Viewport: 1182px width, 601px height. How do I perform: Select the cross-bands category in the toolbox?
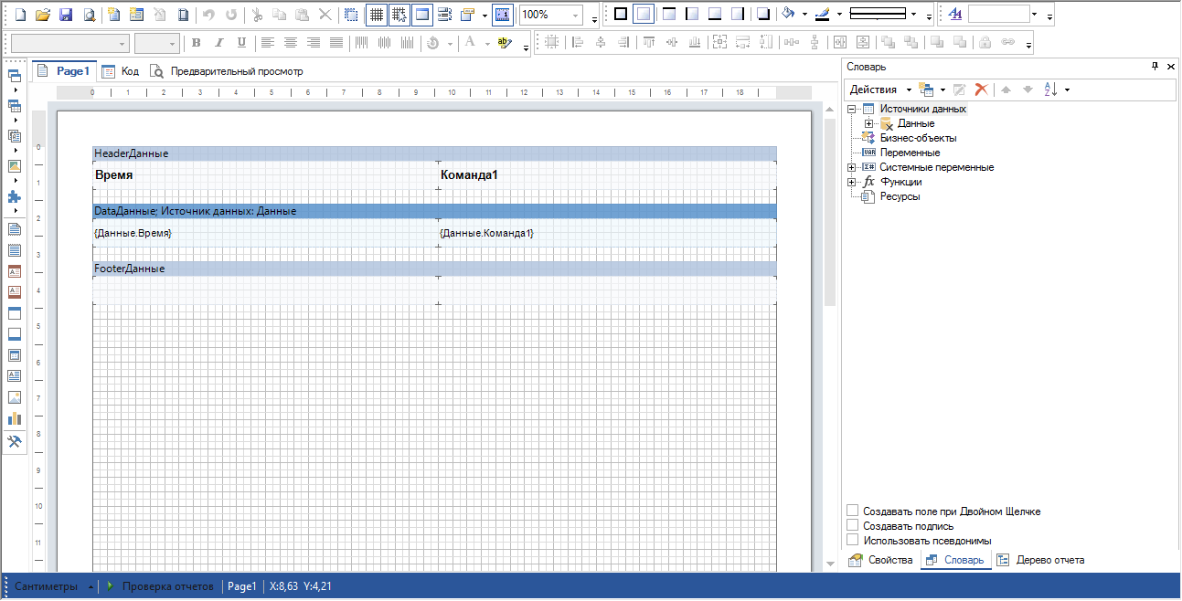pyautogui.click(x=14, y=105)
